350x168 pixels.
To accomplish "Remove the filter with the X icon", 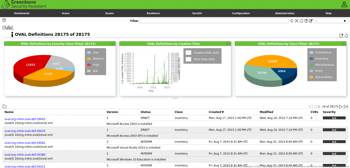I will 297,21.
